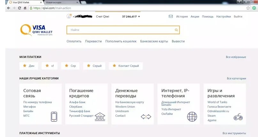Click the browser forward arrow
258x137 pixels.
pyautogui.click(x=14, y=8)
